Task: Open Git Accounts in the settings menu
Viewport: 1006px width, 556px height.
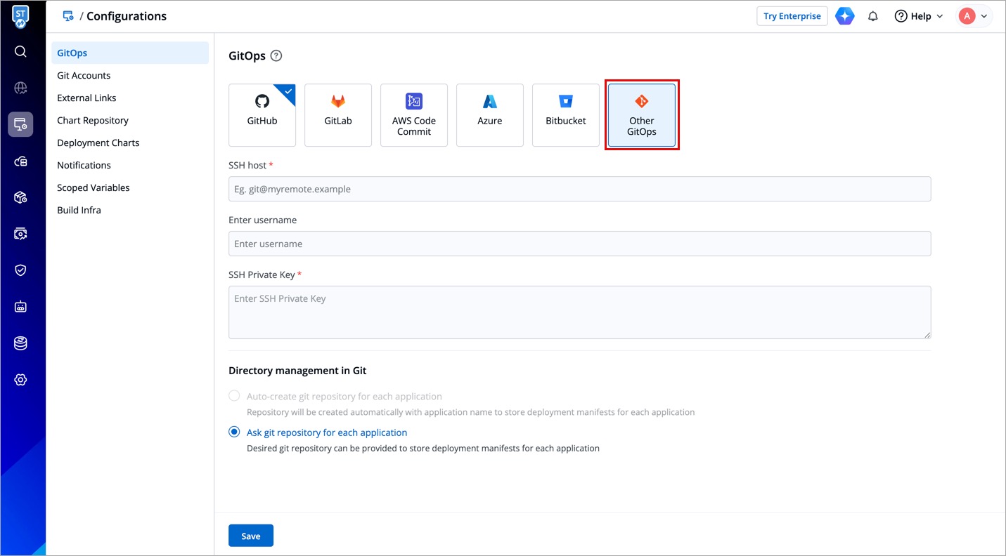Action: click(x=84, y=75)
